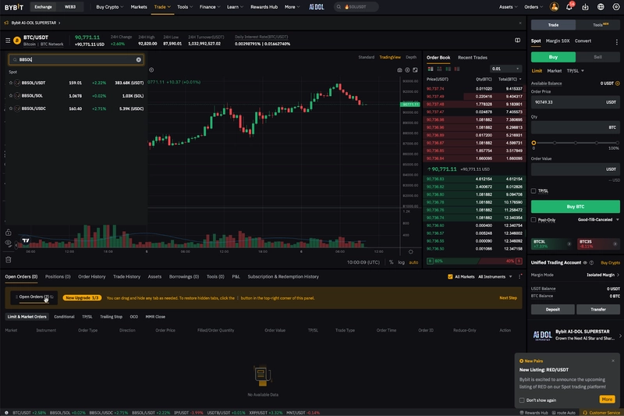Clear the BBSOL search field

point(139,59)
